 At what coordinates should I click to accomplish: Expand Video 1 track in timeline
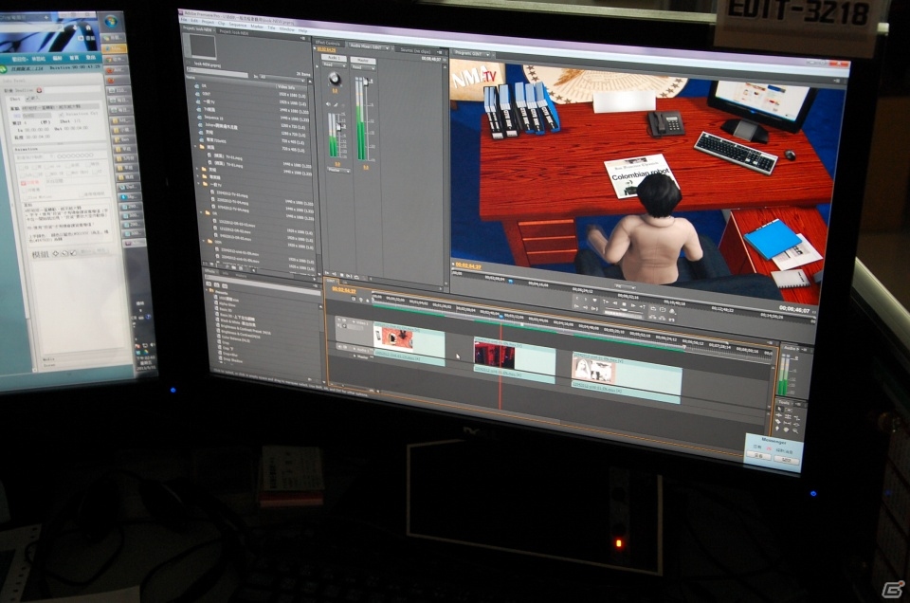click(x=354, y=322)
